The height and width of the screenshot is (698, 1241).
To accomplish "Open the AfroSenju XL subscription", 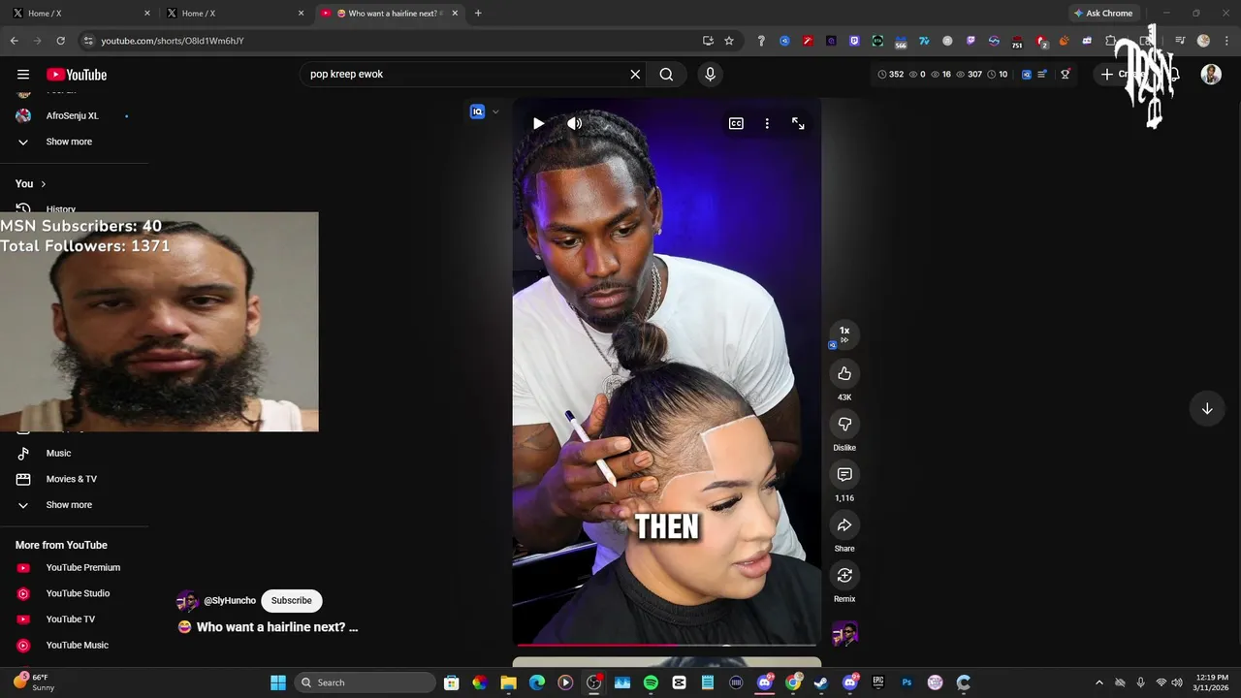I will pos(73,116).
